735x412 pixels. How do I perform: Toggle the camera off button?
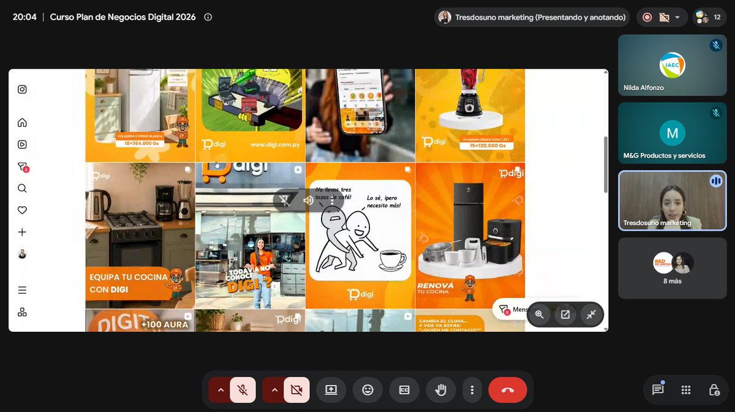(296, 390)
